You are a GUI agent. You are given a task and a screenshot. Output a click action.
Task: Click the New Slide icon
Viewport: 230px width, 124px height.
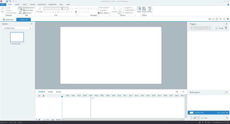(20, 9)
